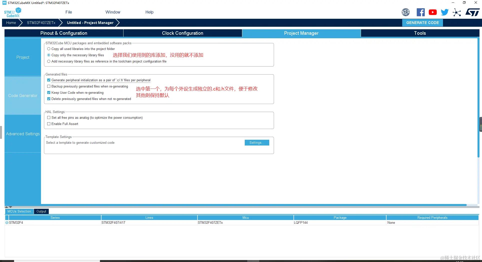The height and width of the screenshot is (262, 482).
Task: Click the selected-MCU circle icon beside STM32F4
Action: 7,222
